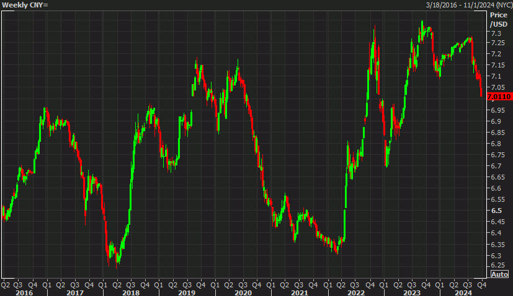Click the 6.95 price axis label
The width and height of the screenshot is (513, 296).
(497, 110)
